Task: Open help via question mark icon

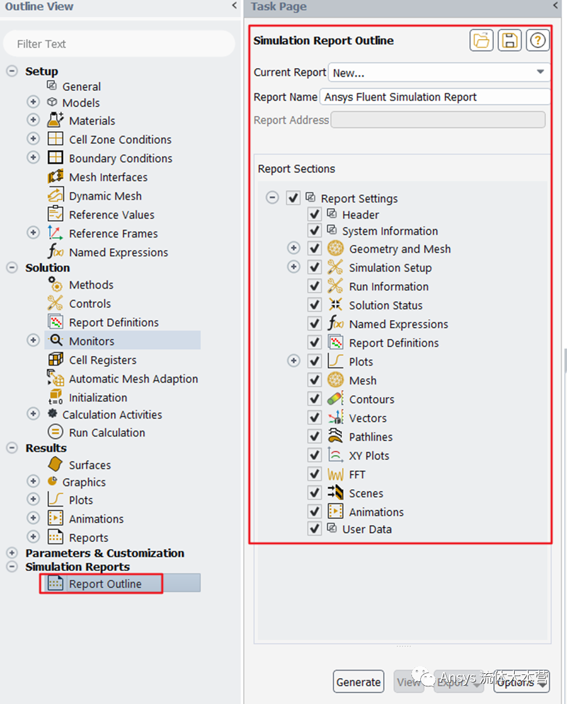Action: coord(537,41)
